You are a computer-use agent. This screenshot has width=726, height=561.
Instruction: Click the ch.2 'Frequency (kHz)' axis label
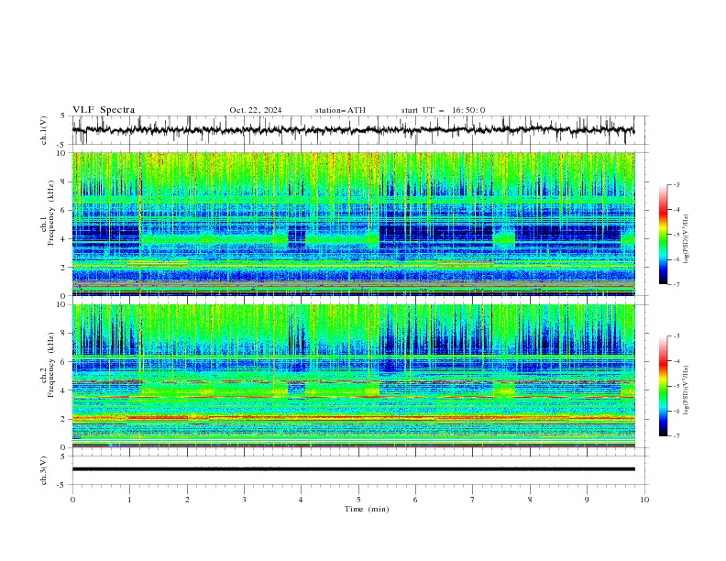(51, 365)
